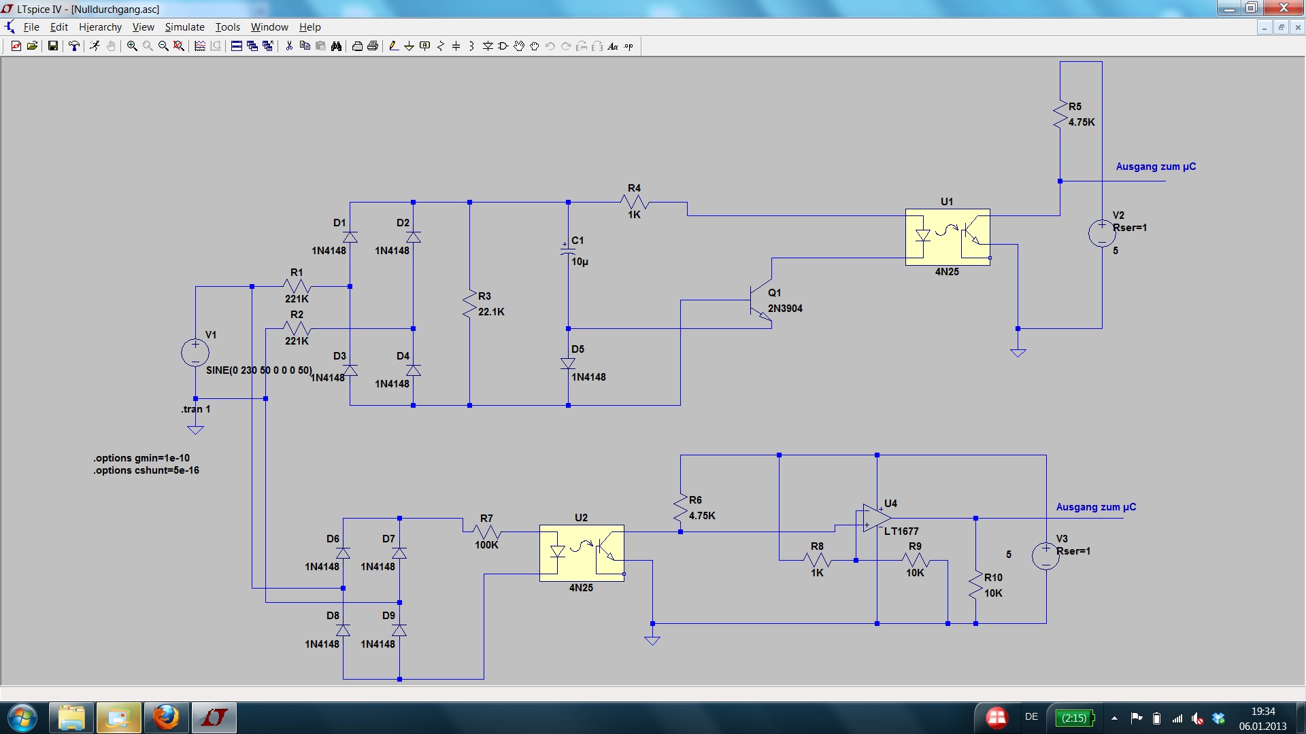Place a Ground symbol tool
Viewport: 1306px width, 734px height.
[x=409, y=46]
